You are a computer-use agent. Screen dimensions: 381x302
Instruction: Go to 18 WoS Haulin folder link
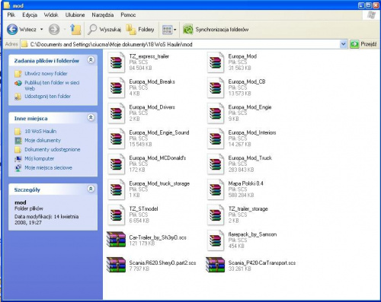pos(40,132)
